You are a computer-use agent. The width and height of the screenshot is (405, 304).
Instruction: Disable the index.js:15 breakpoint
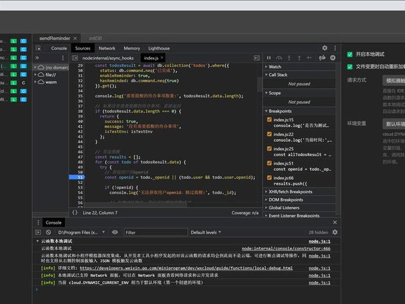(x=269, y=120)
